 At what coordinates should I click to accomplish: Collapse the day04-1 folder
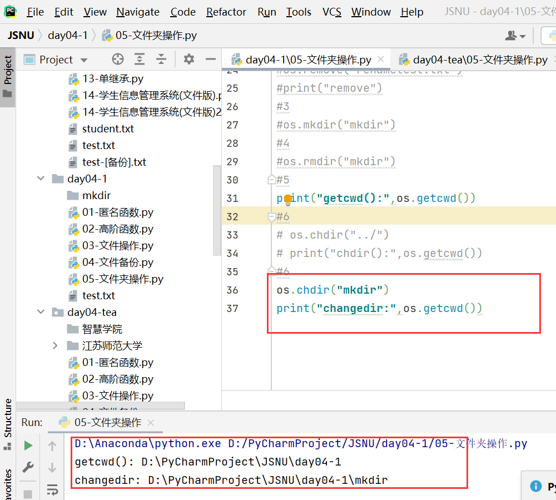tap(40, 179)
